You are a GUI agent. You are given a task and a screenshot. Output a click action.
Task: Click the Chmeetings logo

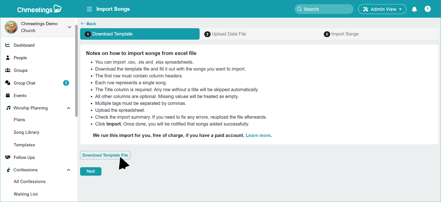[39, 9]
